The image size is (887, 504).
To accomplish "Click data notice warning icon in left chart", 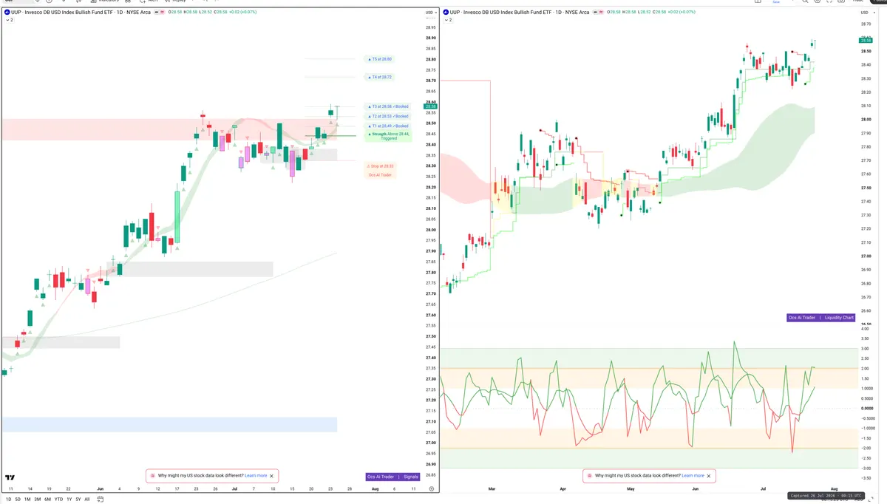I will pyautogui.click(x=153, y=476).
